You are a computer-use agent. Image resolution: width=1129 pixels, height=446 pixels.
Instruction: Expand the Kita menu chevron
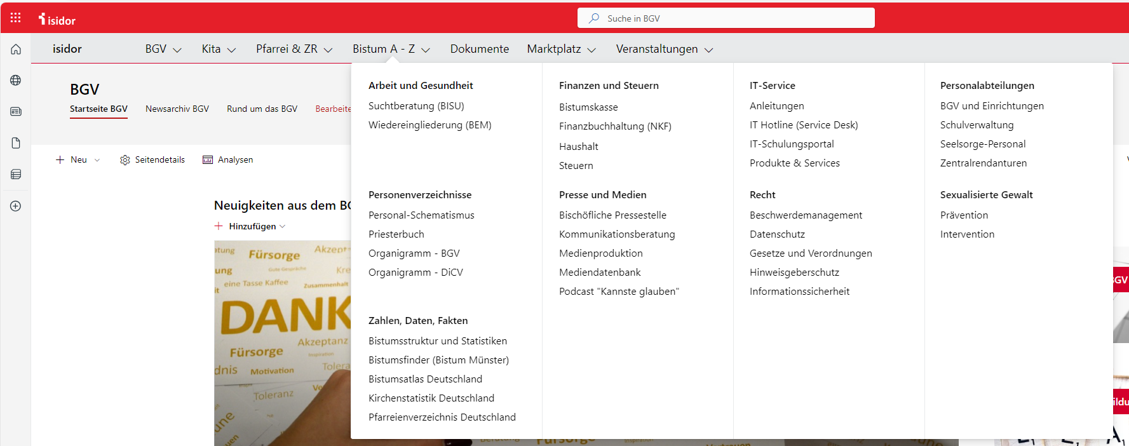(x=231, y=50)
